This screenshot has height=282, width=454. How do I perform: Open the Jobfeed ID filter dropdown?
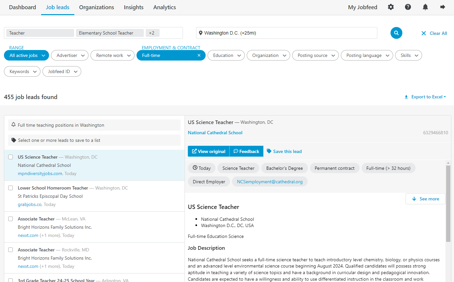coord(62,71)
